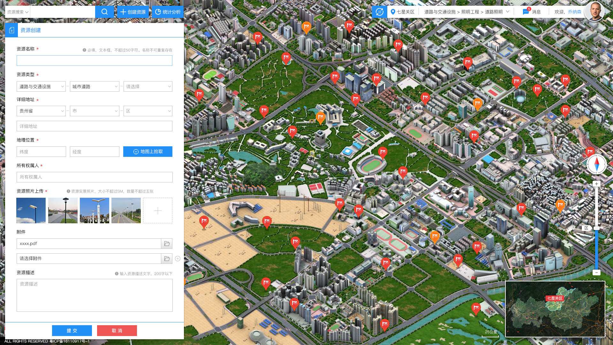The width and height of the screenshot is (613, 345).
Task: Click the zoom level slider handle
Action: click(x=596, y=228)
